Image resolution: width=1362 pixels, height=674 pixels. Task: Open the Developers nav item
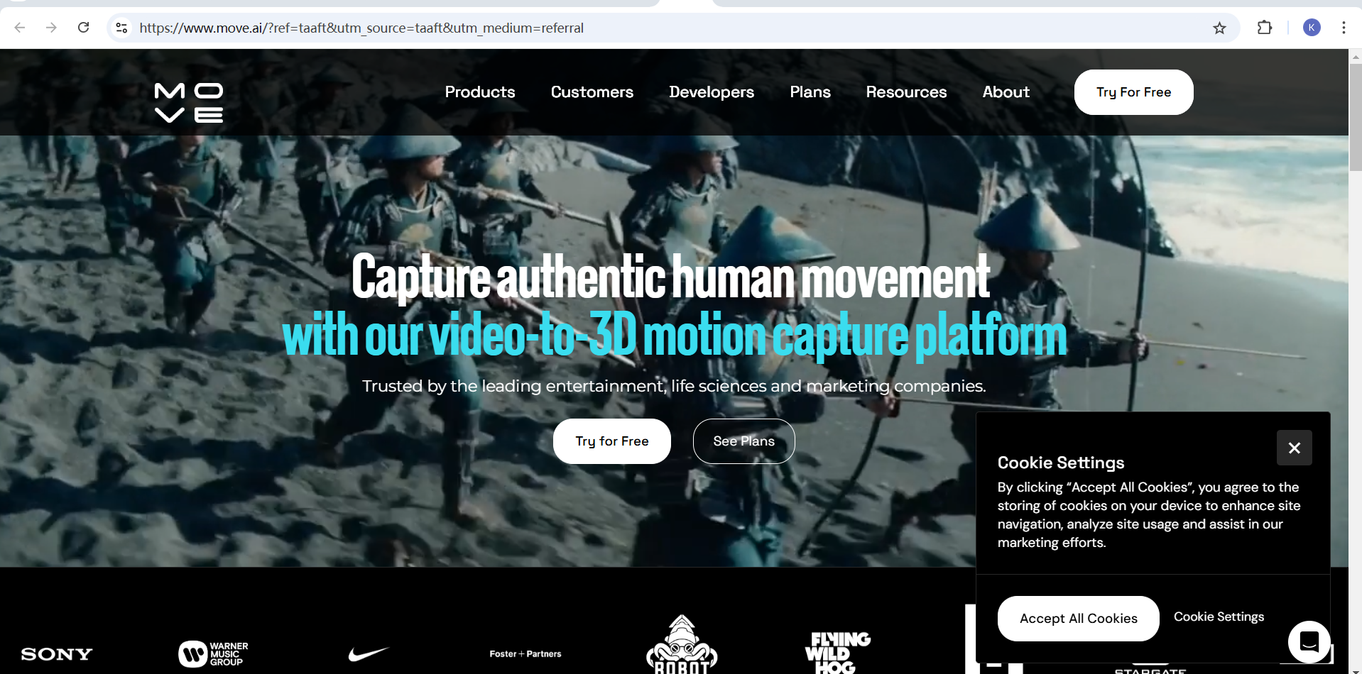pos(711,92)
